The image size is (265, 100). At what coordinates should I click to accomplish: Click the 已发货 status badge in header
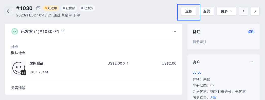(87, 8)
